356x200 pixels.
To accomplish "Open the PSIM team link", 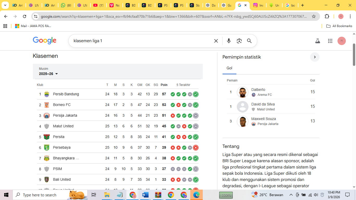I will pos(58,169).
